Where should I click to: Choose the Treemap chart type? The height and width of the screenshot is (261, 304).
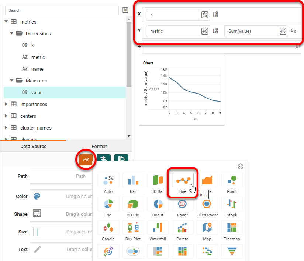[x=232, y=228]
